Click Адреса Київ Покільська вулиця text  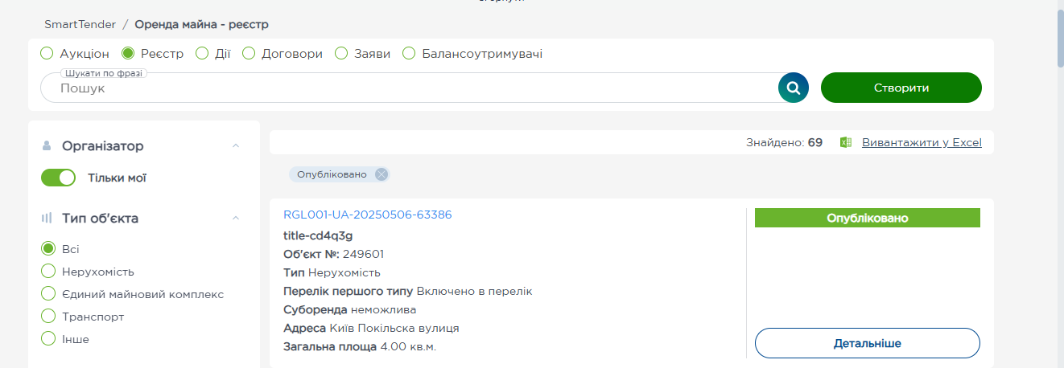pyautogui.click(x=371, y=328)
